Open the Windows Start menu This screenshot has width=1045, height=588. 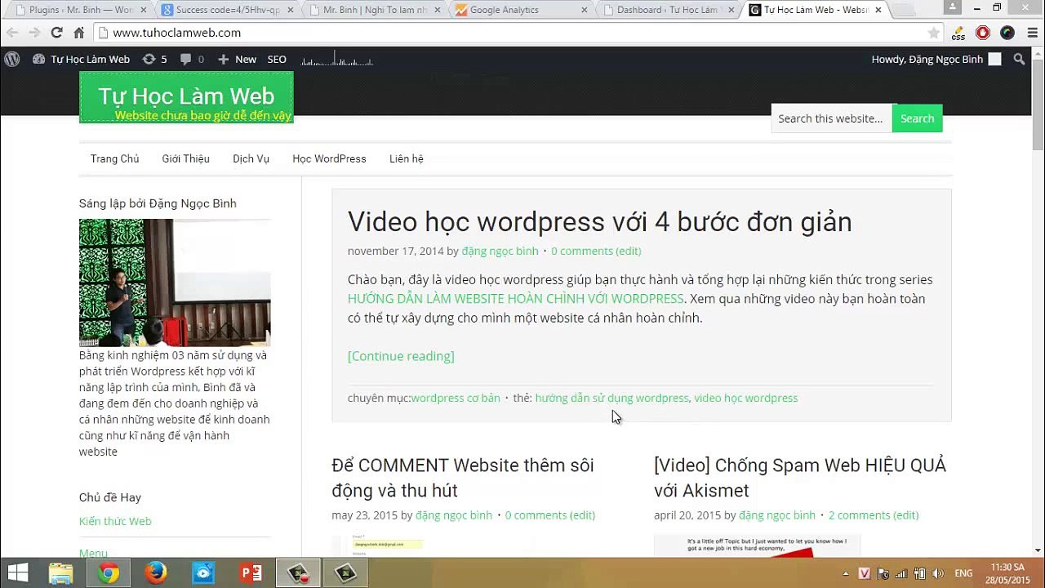tap(18, 573)
